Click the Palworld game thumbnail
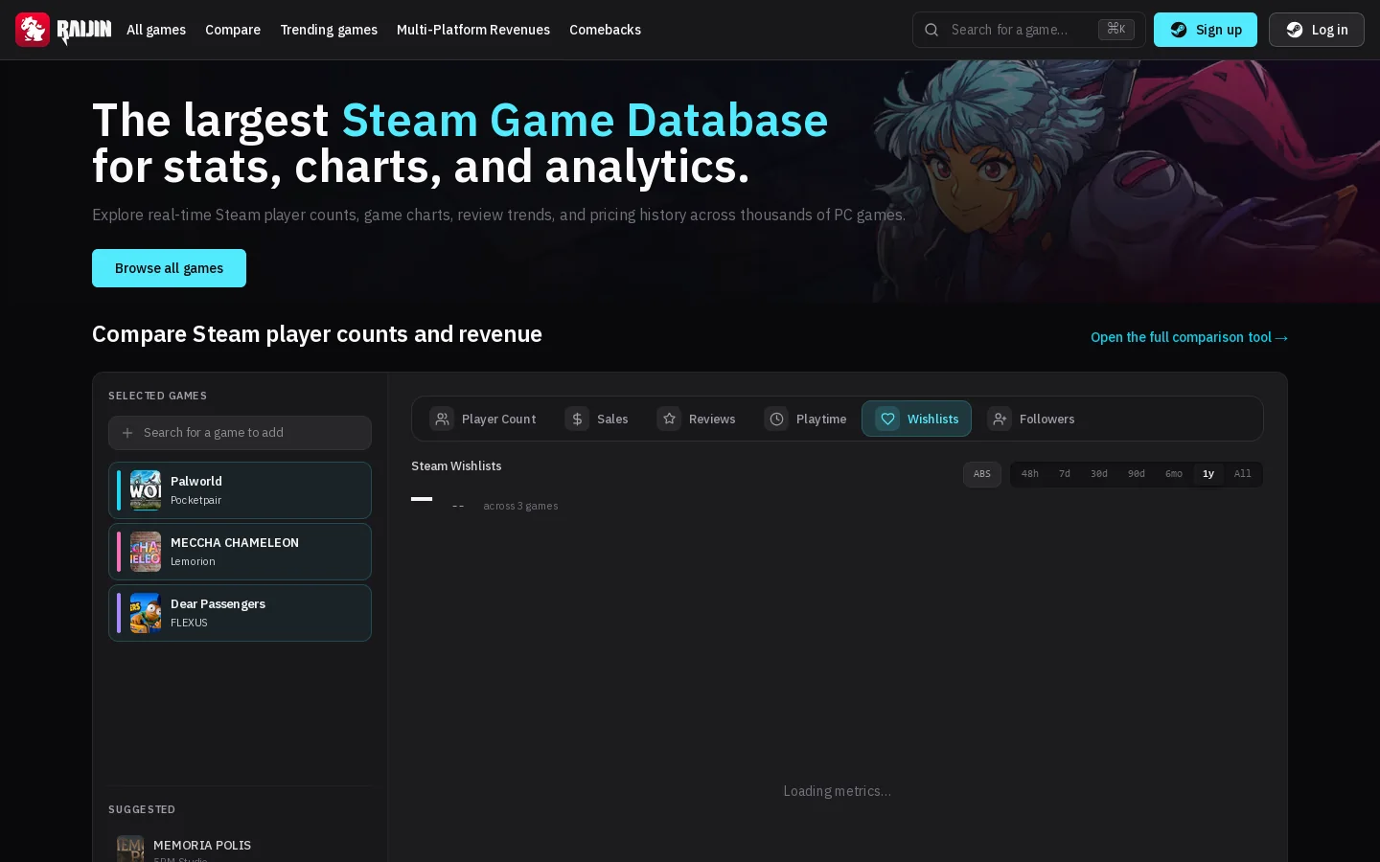Image resolution: width=1380 pixels, height=862 pixels. pyautogui.click(x=146, y=490)
